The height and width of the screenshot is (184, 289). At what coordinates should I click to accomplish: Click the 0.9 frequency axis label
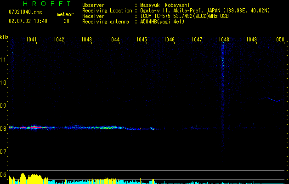point(3,106)
